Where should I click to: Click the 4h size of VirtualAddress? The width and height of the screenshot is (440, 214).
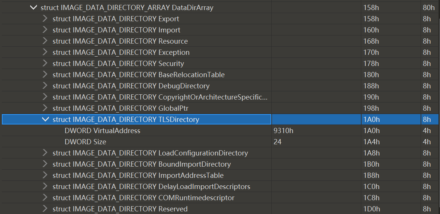click(427, 131)
